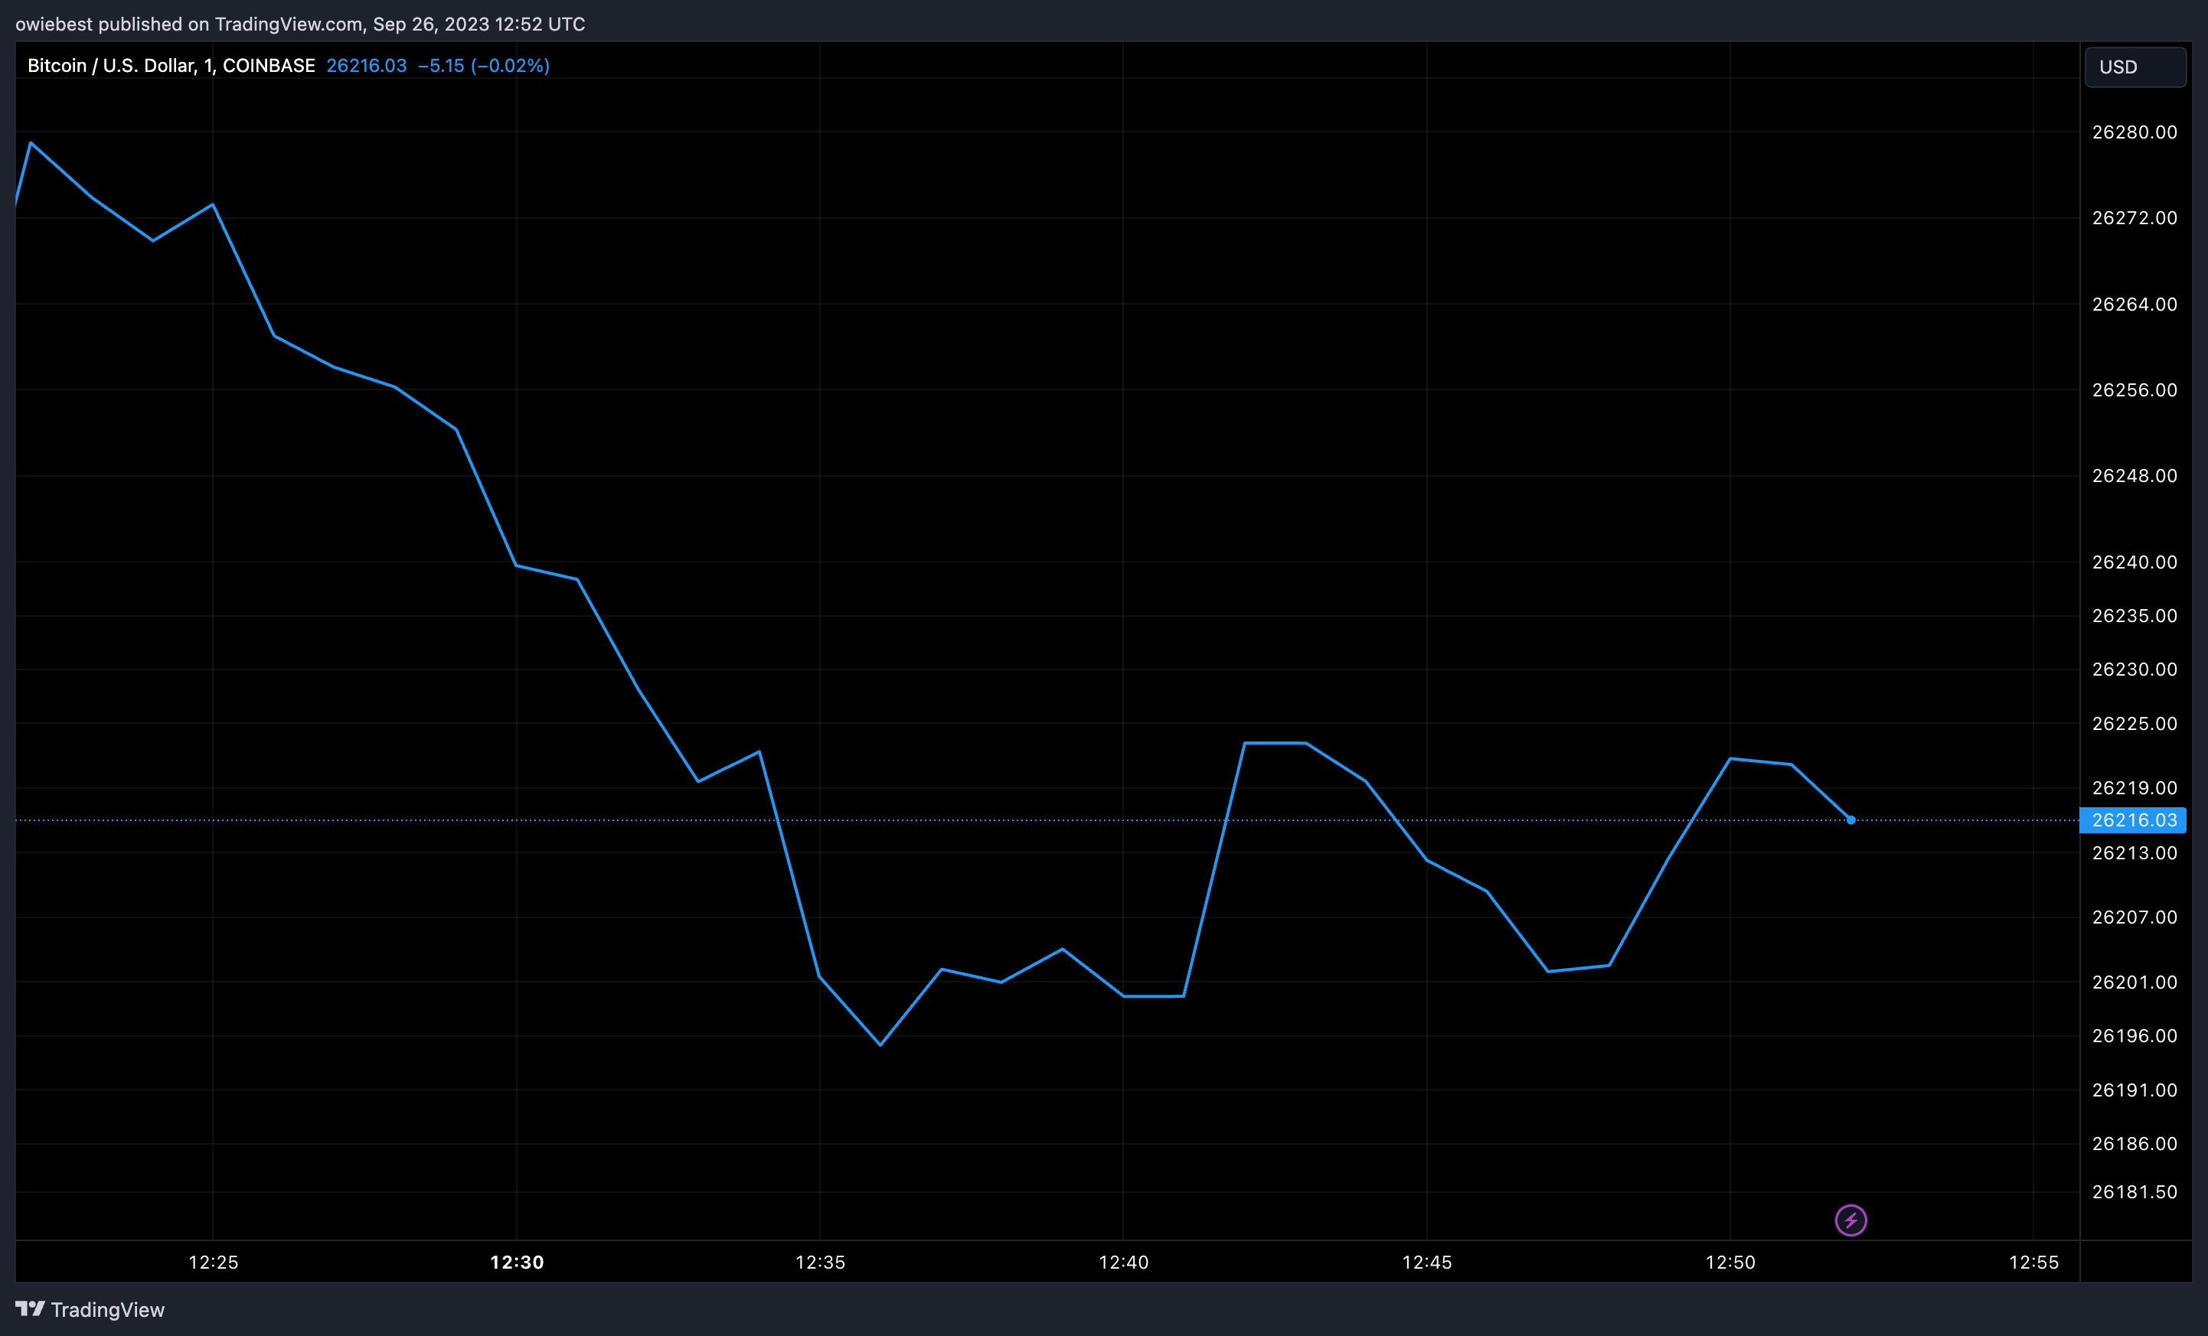
Task: Select the 26216.03 current price label
Action: 2133,820
